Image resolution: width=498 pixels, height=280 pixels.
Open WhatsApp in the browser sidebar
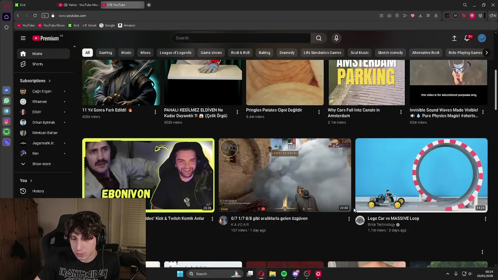(6, 101)
